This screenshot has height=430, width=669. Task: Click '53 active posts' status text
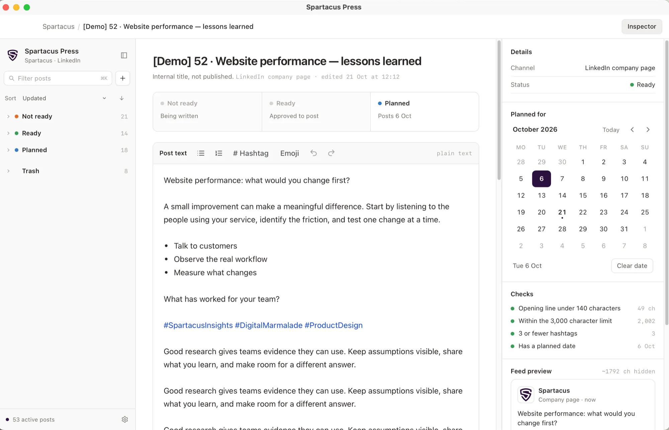(x=33, y=420)
